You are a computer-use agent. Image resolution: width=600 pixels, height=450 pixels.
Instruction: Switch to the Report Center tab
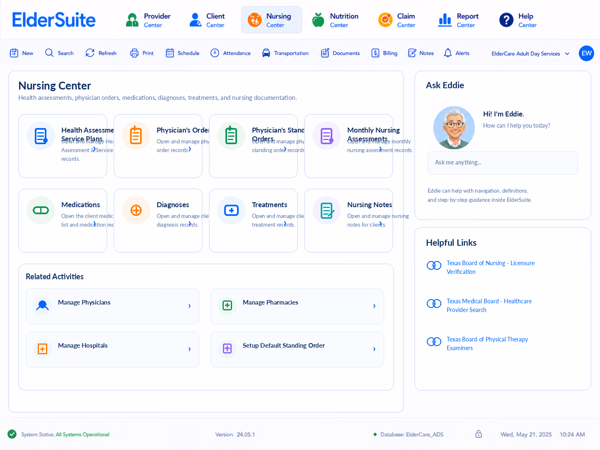(459, 20)
